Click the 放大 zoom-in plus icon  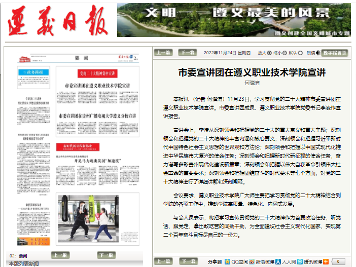(x=269, y=53)
